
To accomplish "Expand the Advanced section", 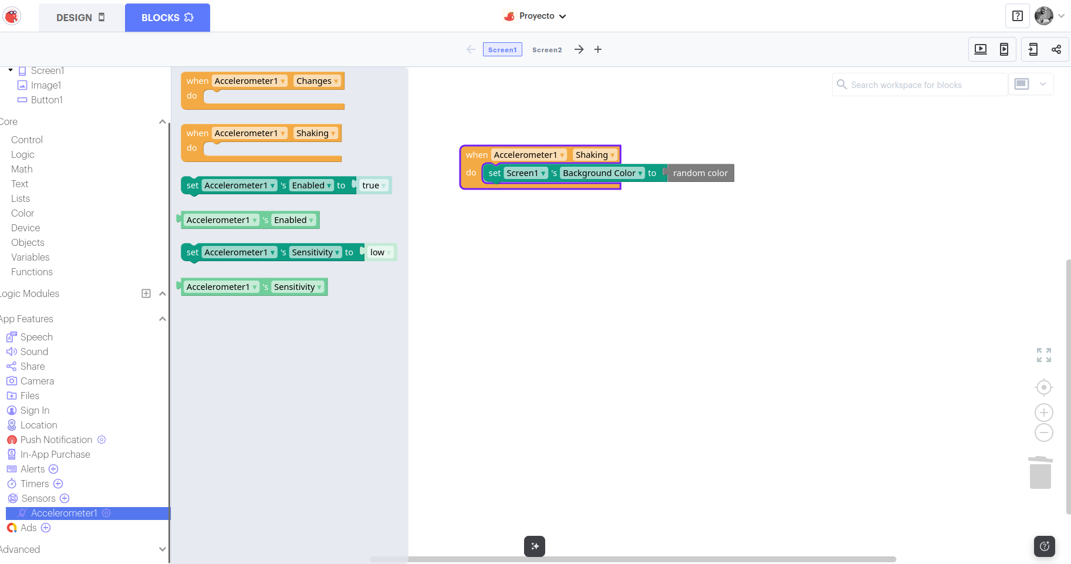I will click(163, 550).
